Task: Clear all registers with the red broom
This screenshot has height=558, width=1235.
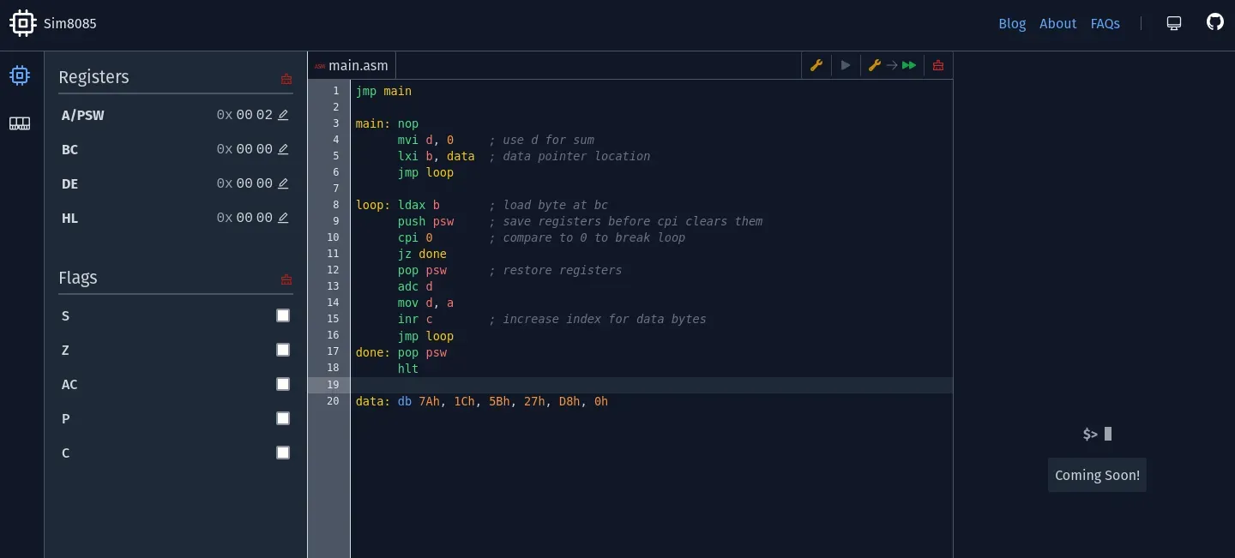Action: coord(286,79)
